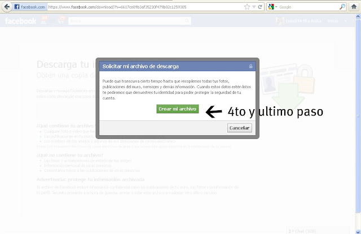Reload the page with the refresh icon
361x234 pixels.
click(x=260, y=7)
